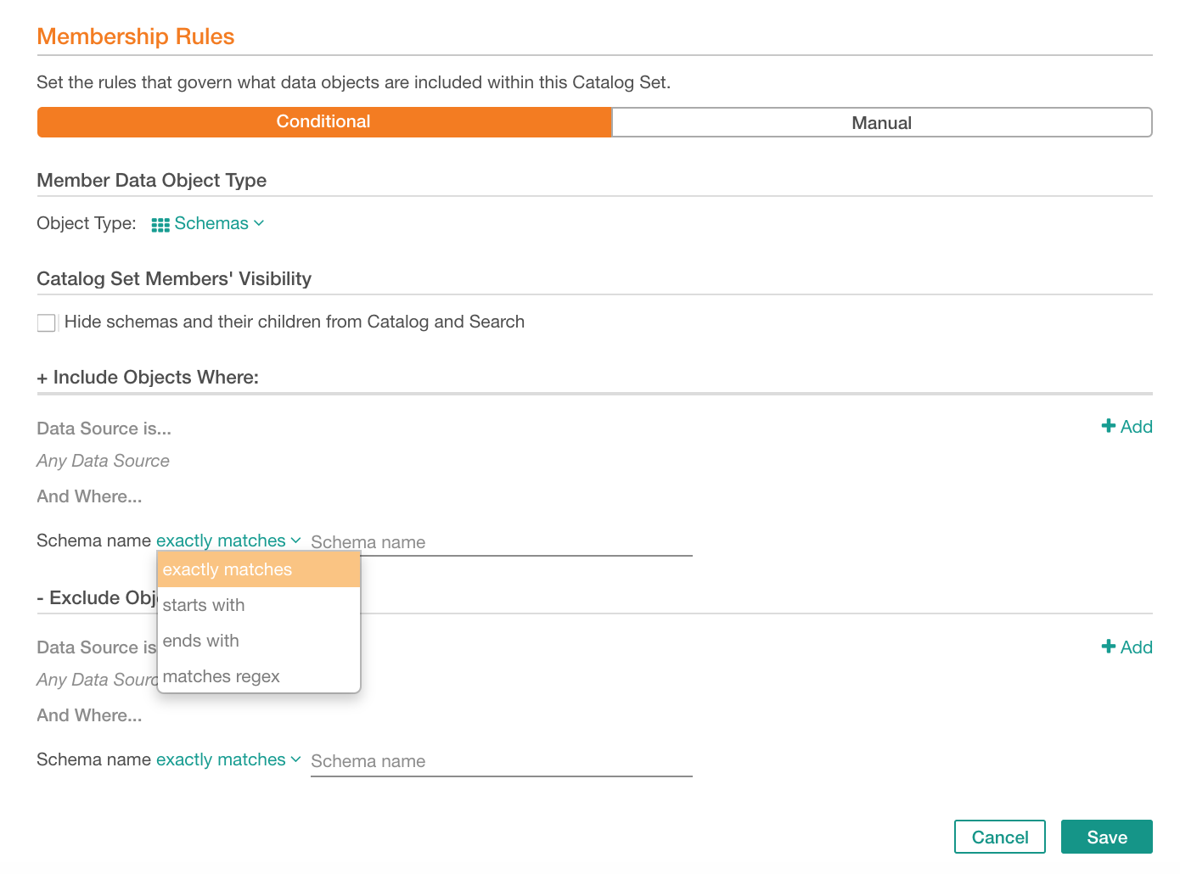Click Add in the Exclude Objects section

point(1127,647)
